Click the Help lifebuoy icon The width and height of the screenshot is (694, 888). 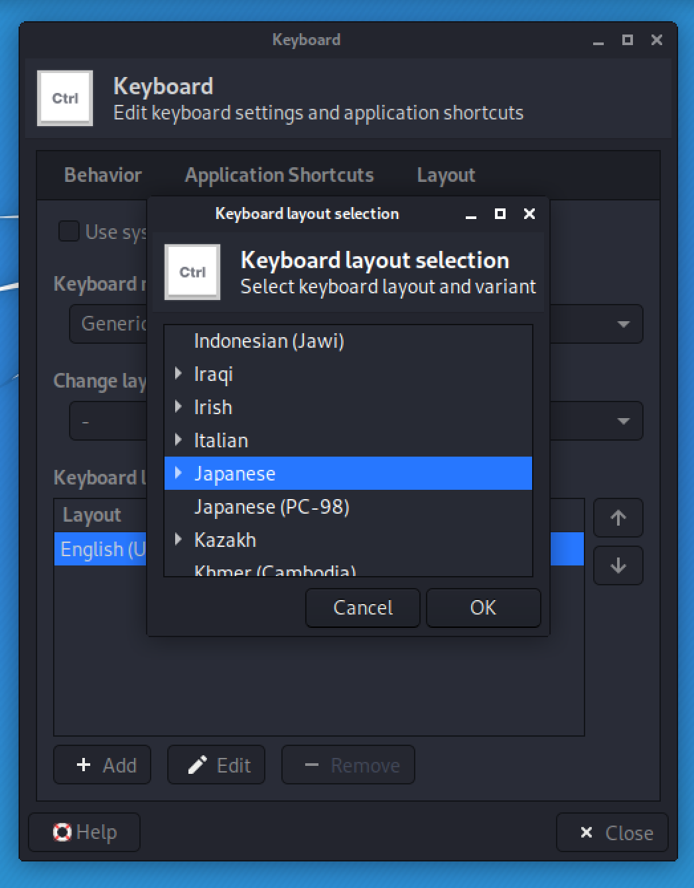click(62, 832)
